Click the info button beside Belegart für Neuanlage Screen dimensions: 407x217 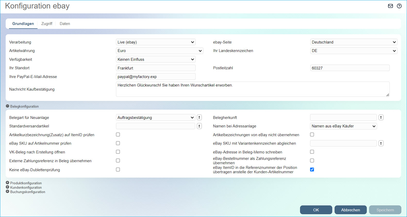point(199,117)
